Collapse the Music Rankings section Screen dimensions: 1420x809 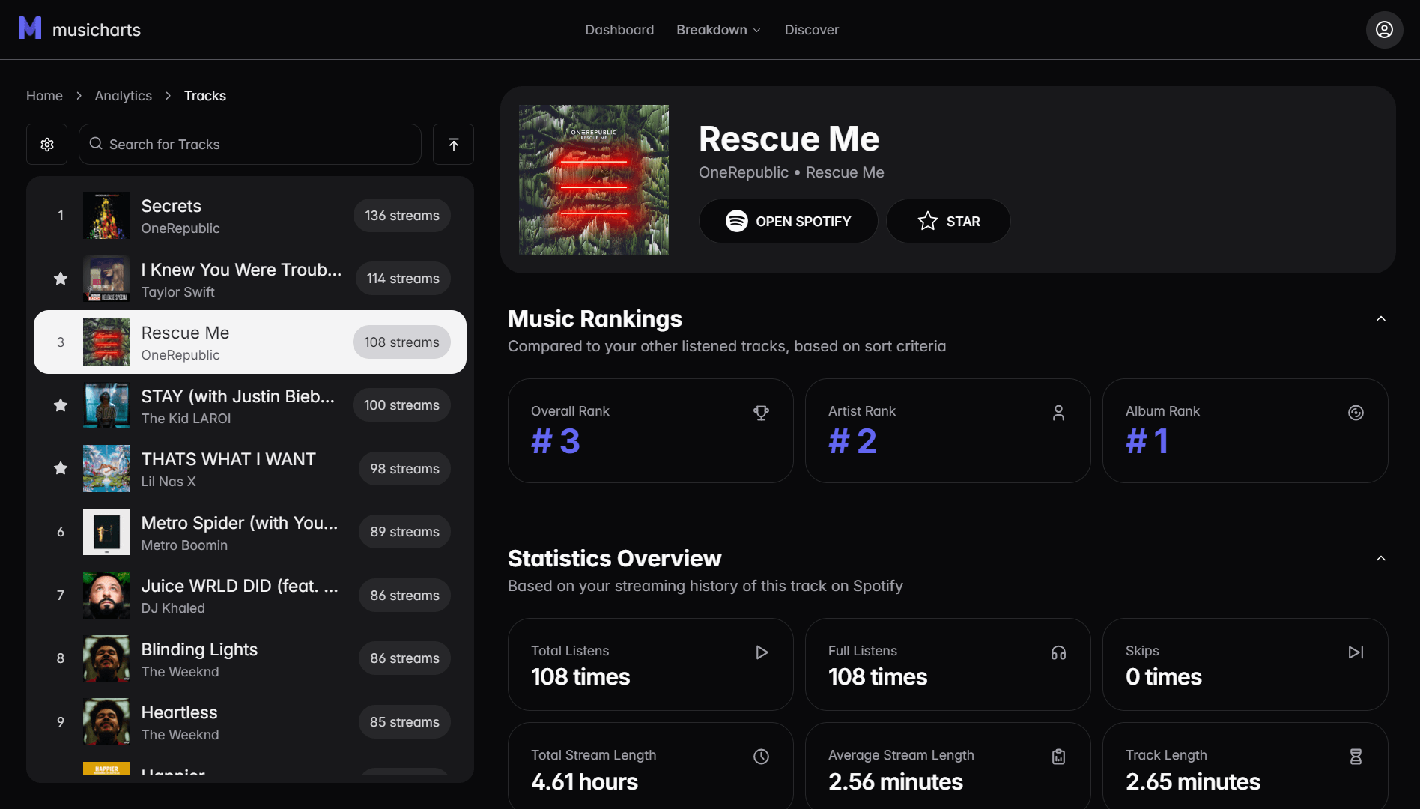pyautogui.click(x=1381, y=319)
